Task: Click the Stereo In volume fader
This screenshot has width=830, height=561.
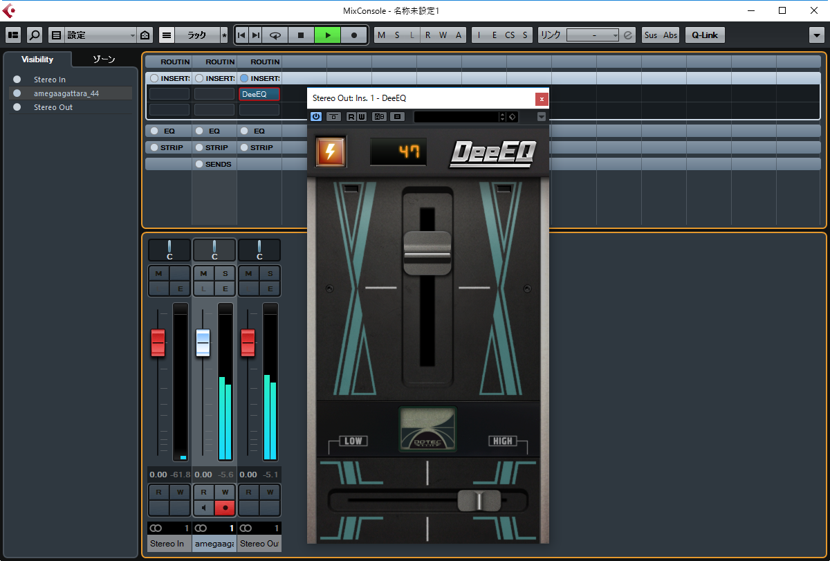Action: (158, 343)
